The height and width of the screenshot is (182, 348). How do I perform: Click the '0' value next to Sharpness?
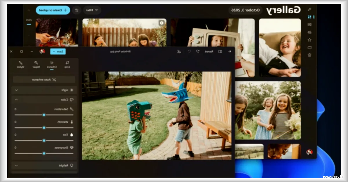tap(15, 148)
